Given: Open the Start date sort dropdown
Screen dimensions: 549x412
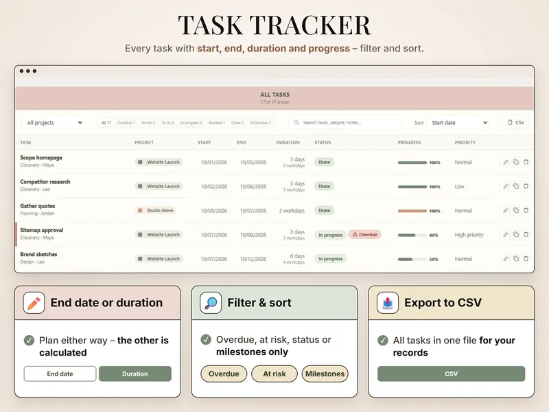Looking at the screenshot, I should [x=458, y=123].
